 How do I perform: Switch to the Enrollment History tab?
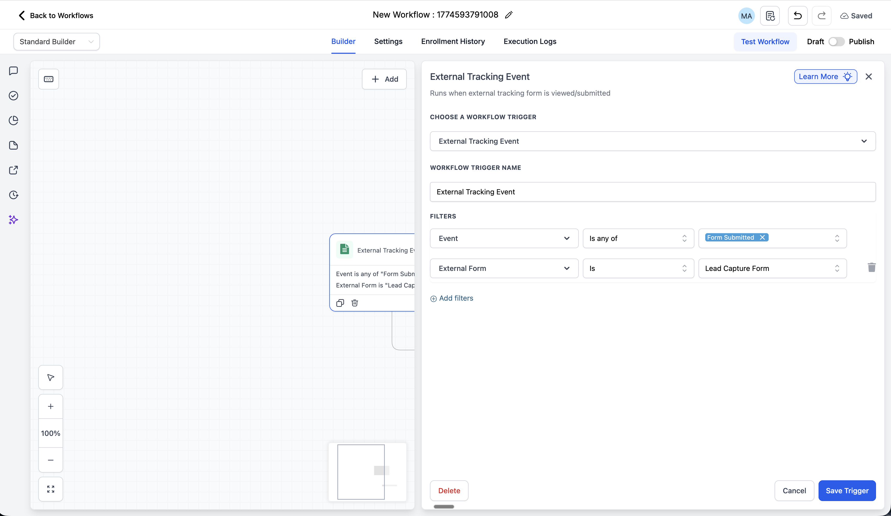453,41
